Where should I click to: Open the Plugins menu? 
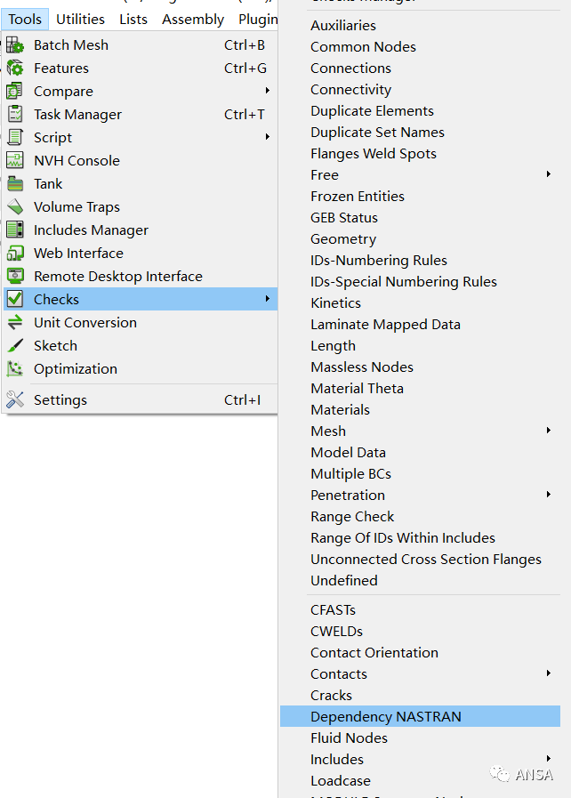point(258,20)
